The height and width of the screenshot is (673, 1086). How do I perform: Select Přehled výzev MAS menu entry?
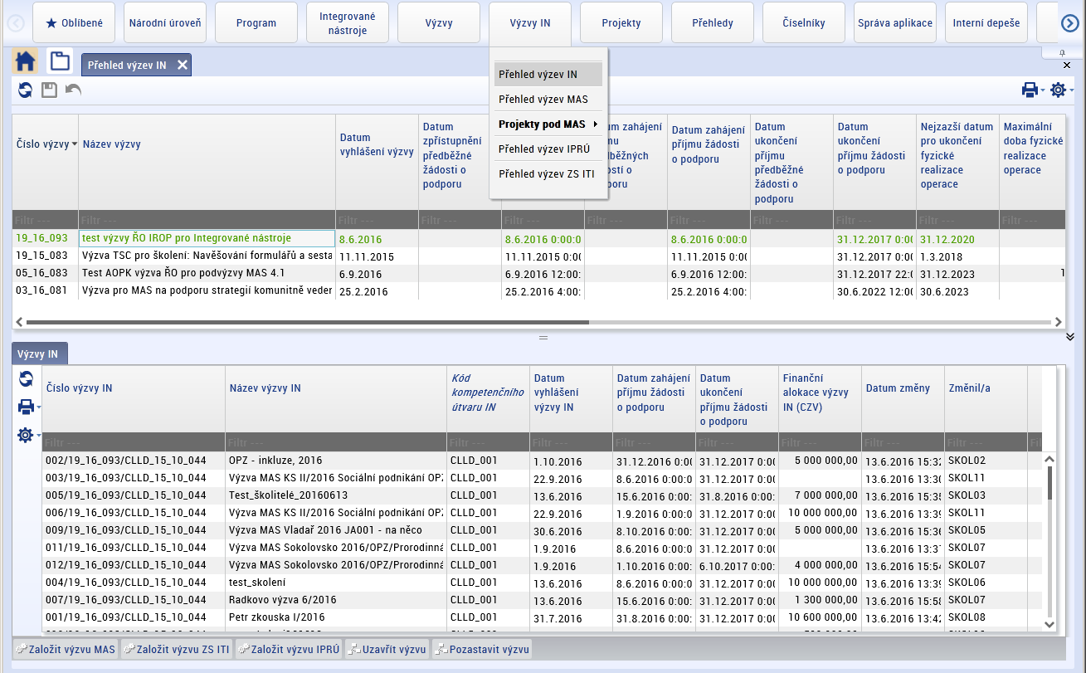pyautogui.click(x=548, y=100)
